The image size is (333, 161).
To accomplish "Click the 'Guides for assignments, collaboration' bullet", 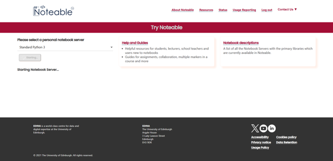I will [166, 59].
